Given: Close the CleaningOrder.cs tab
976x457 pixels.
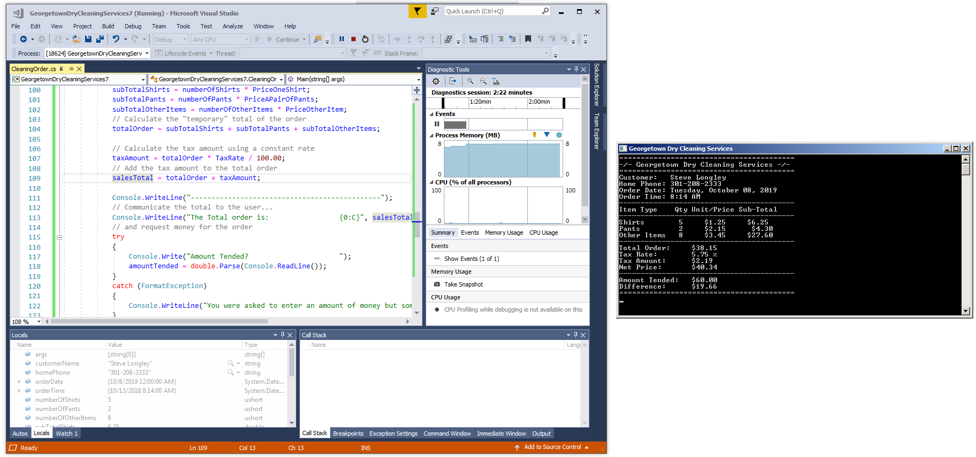Looking at the screenshot, I should click(x=79, y=69).
